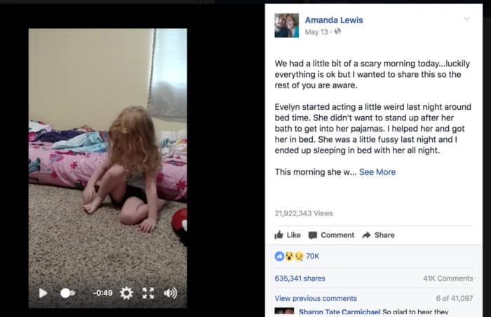Open video settings gear
Screen dimensions: 491x317
(126, 293)
